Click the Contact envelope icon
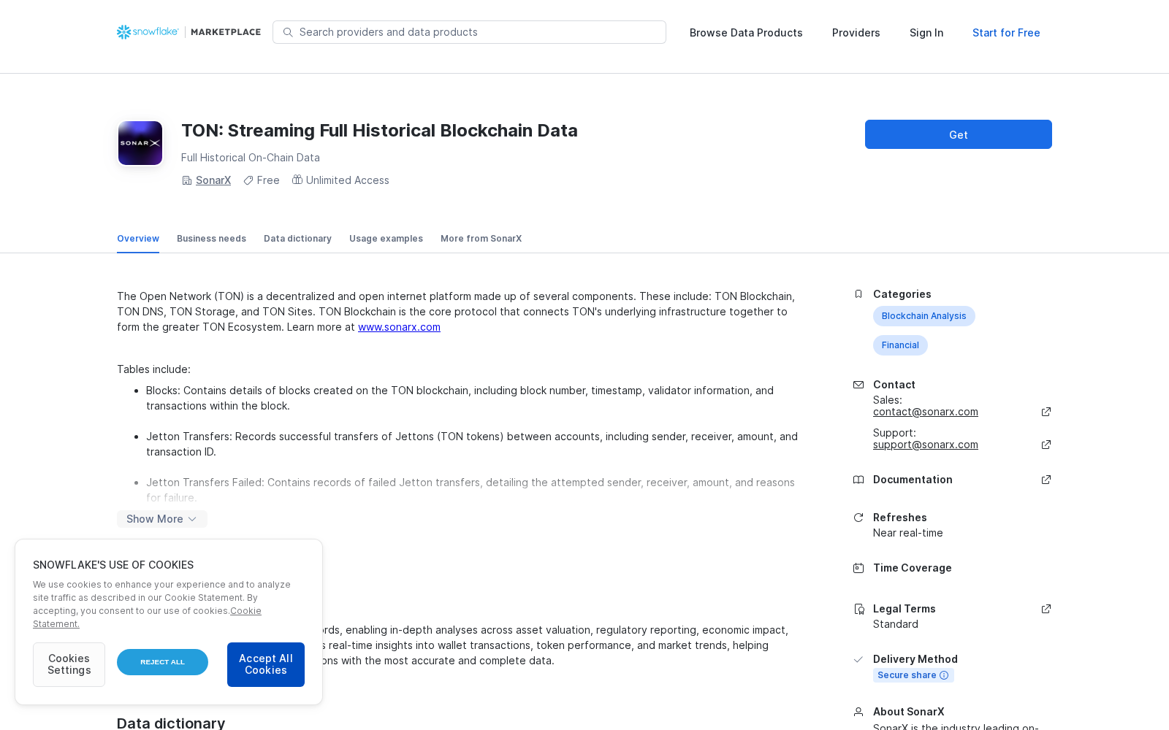The height and width of the screenshot is (730, 1169). [858, 385]
